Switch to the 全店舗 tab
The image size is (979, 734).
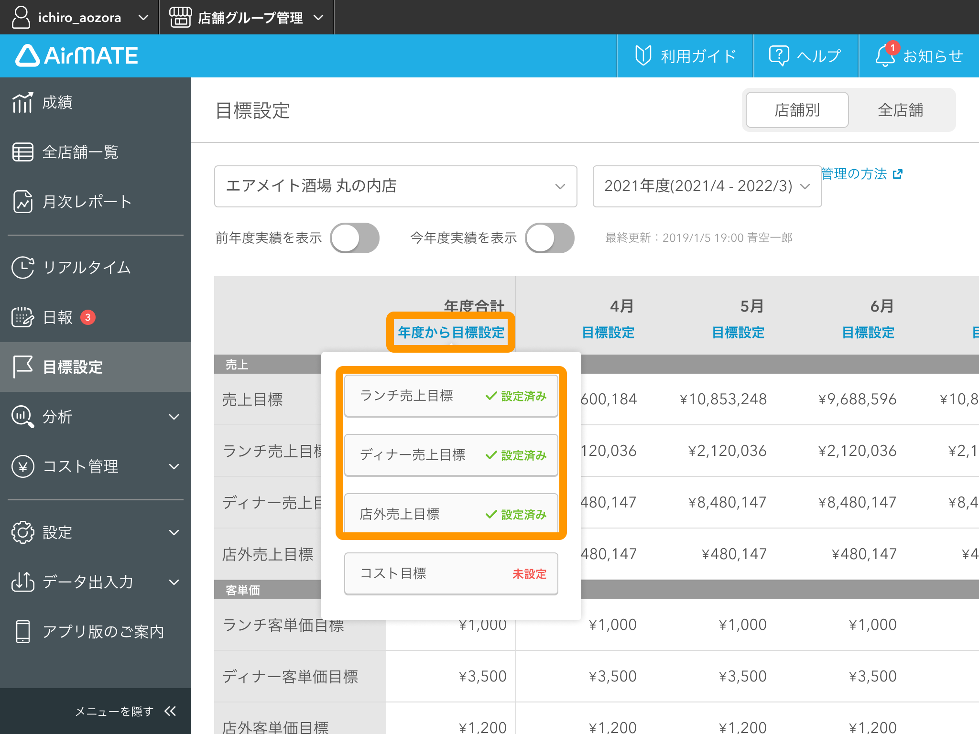(x=901, y=110)
